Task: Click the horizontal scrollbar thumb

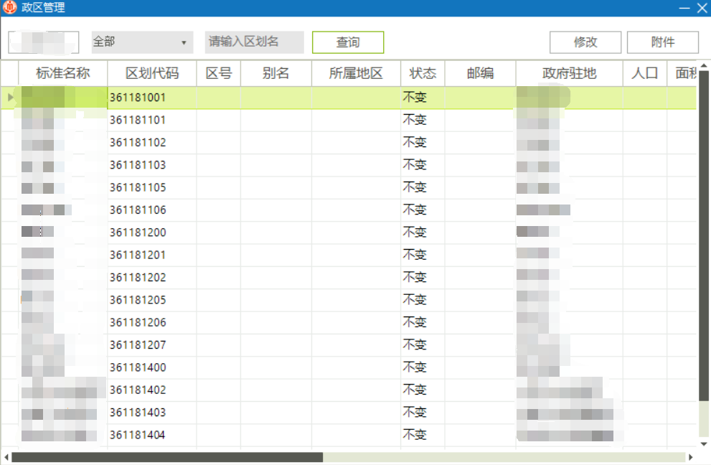Action: click(x=167, y=457)
